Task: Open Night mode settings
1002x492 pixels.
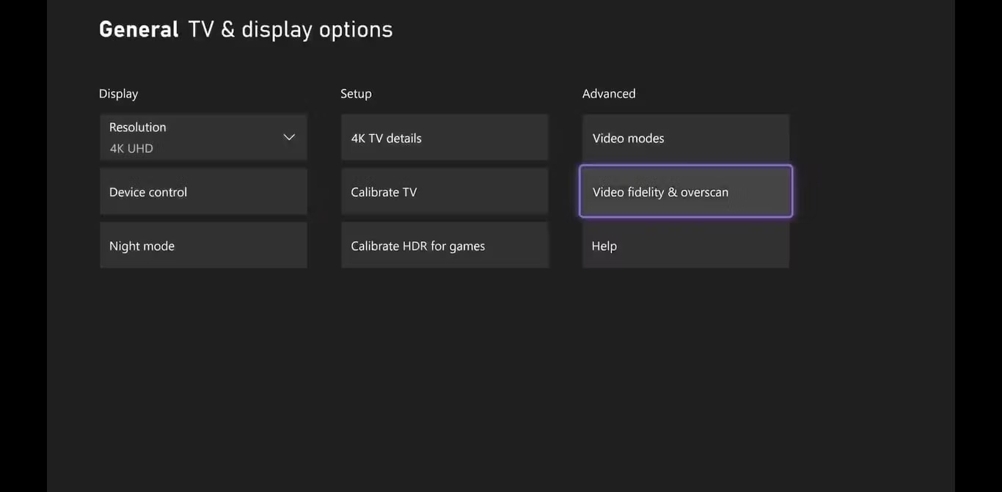Action: click(x=203, y=246)
